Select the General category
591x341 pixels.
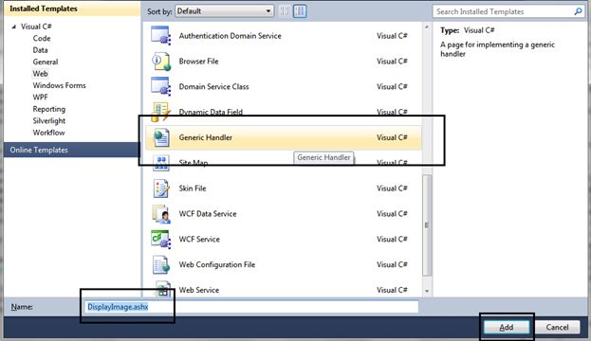pos(46,62)
